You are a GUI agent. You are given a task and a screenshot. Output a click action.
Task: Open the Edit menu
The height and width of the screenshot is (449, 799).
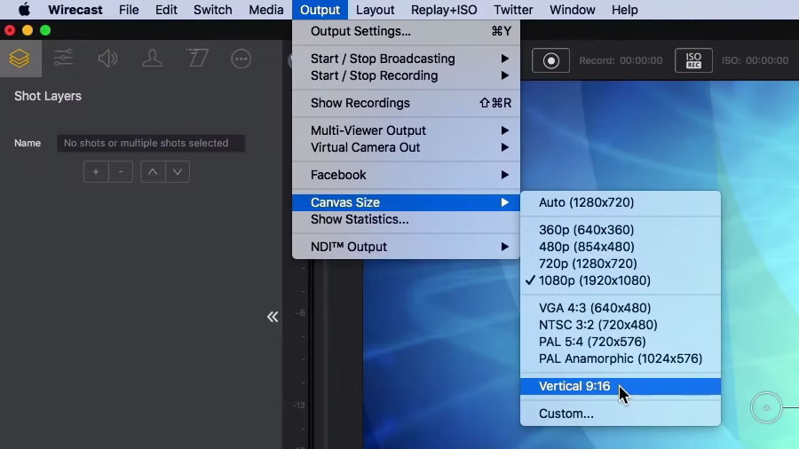pyautogui.click(x=166, y=10)
